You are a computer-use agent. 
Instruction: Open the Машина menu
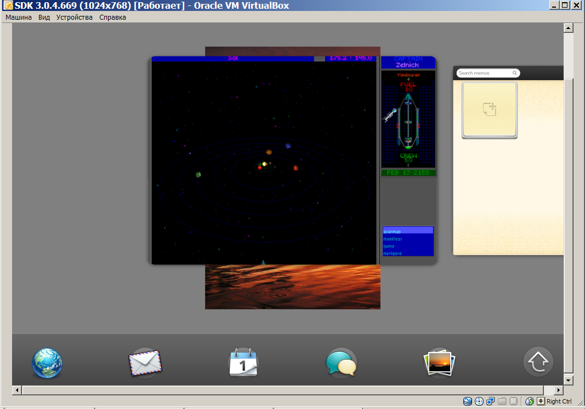pos(19,18)
